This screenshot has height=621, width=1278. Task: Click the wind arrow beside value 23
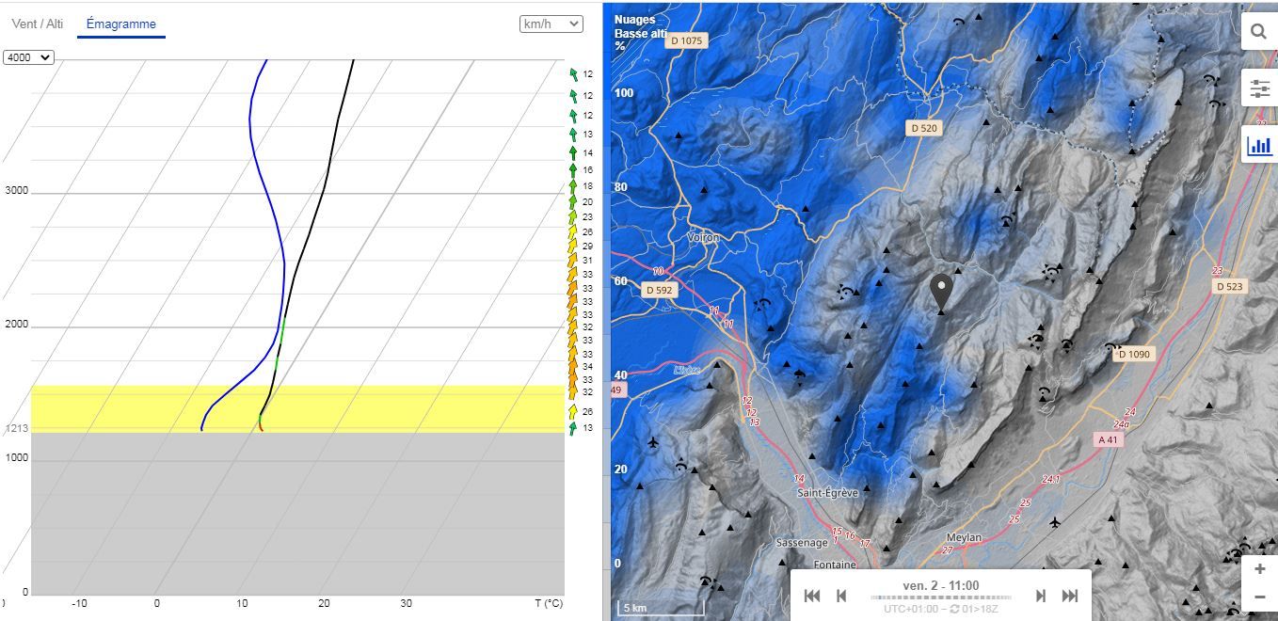[572, 216]
